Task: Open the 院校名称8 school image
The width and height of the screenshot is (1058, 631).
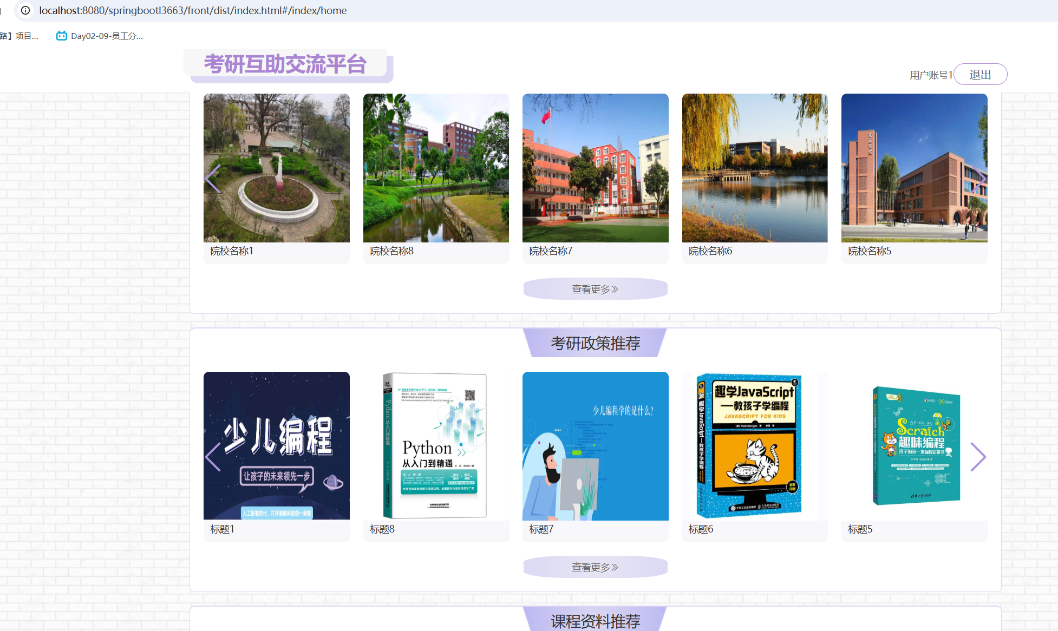Action: pyautogui.click(x=436, y=168)
